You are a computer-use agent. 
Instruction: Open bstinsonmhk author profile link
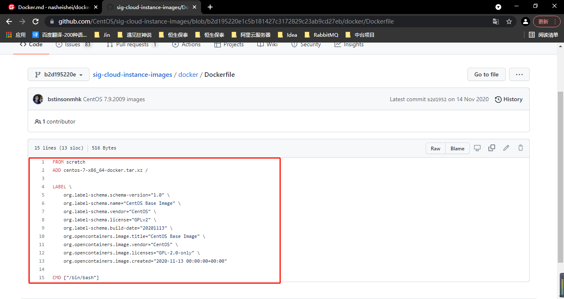64,100
